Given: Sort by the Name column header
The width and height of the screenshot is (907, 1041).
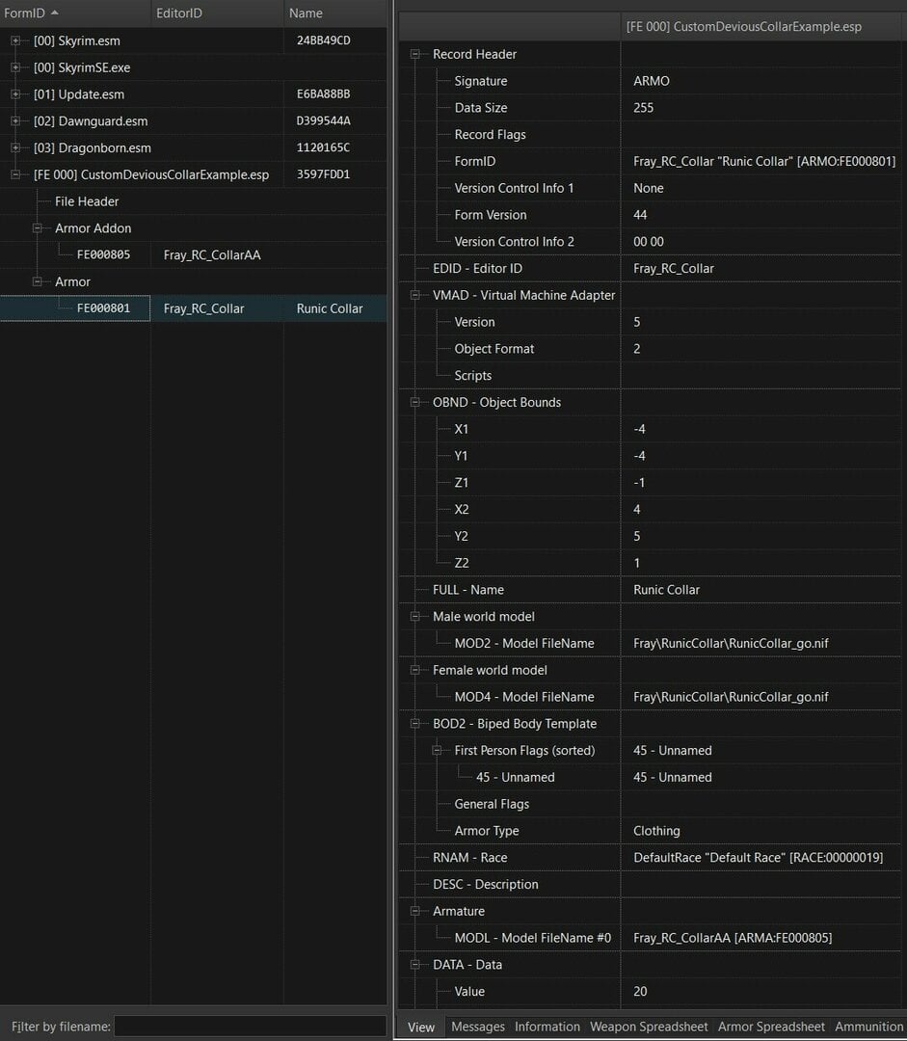Looking at the screenshot, I should pos(335,13).
